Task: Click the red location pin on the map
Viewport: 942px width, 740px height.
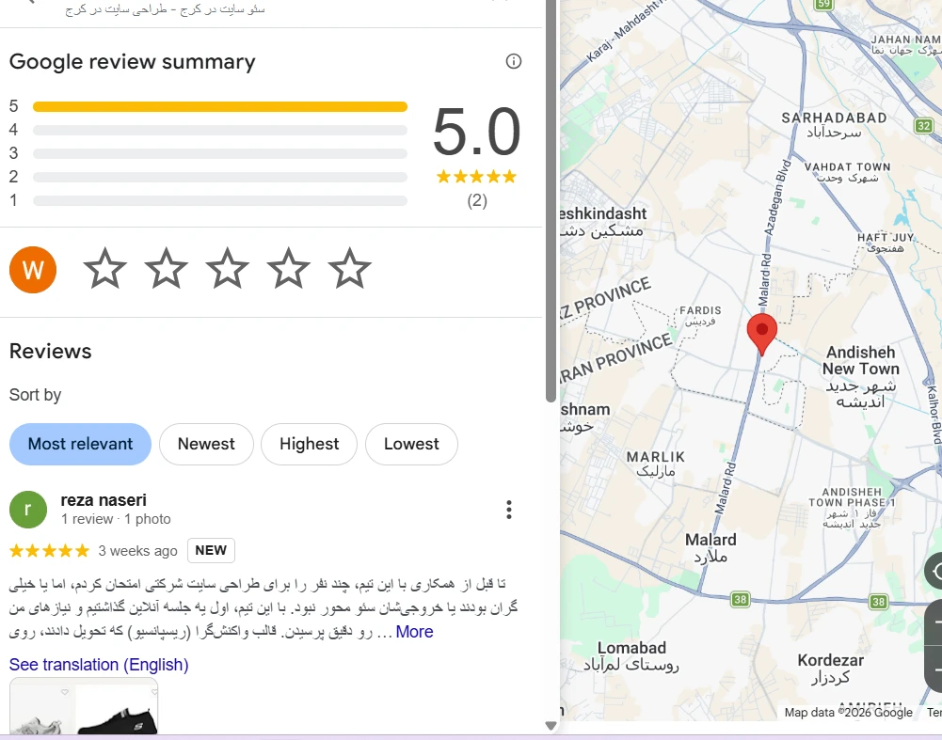Action: pyautogui.click(x=761, y=333)
